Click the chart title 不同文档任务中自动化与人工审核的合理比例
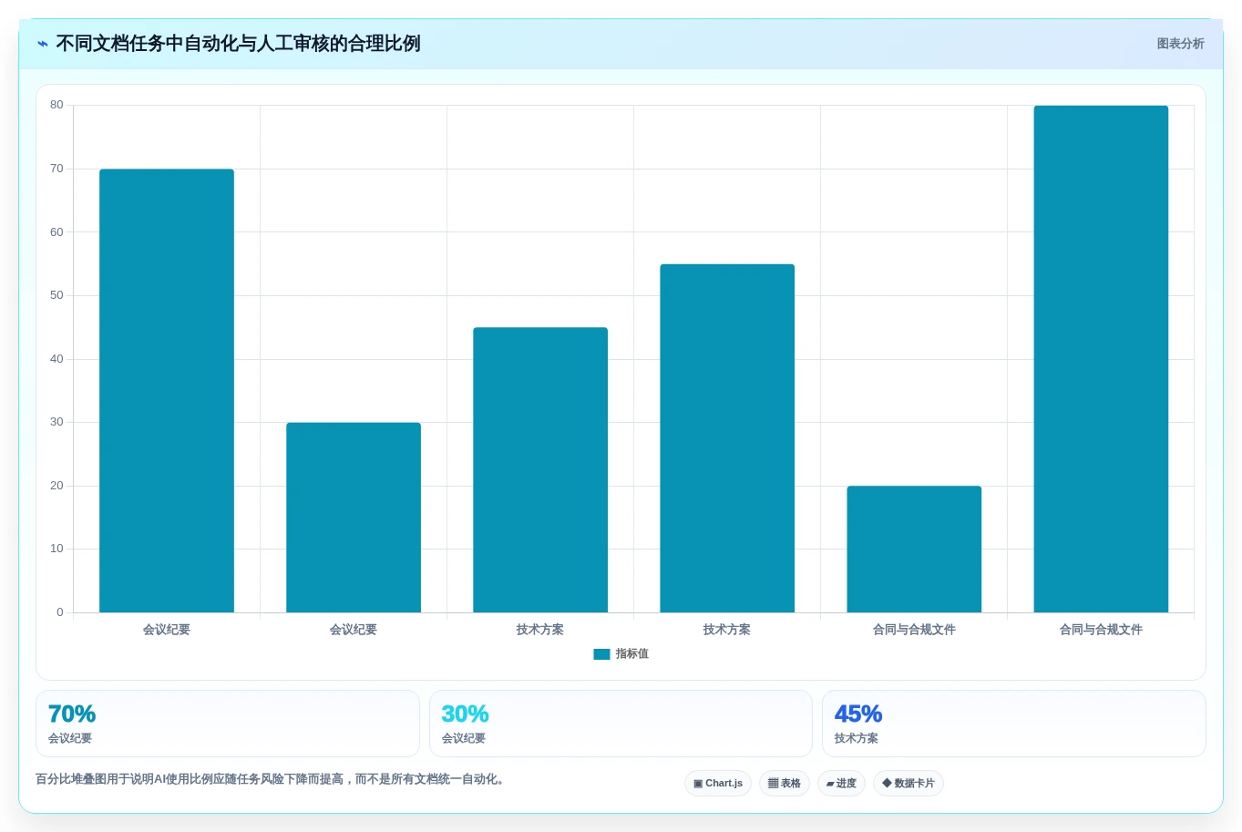1242x832 pixels. (238, 44)
